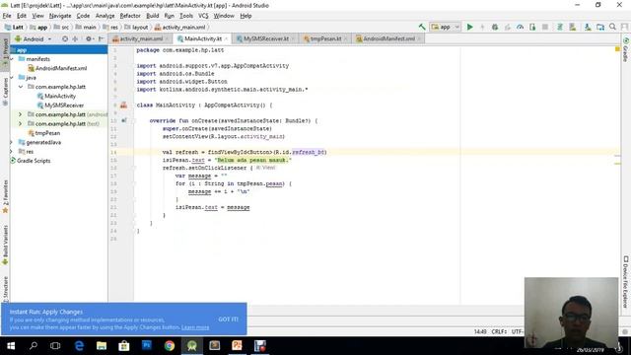
Task: Toggle the Favorites tool window strip
Action: tap(5, 196)
